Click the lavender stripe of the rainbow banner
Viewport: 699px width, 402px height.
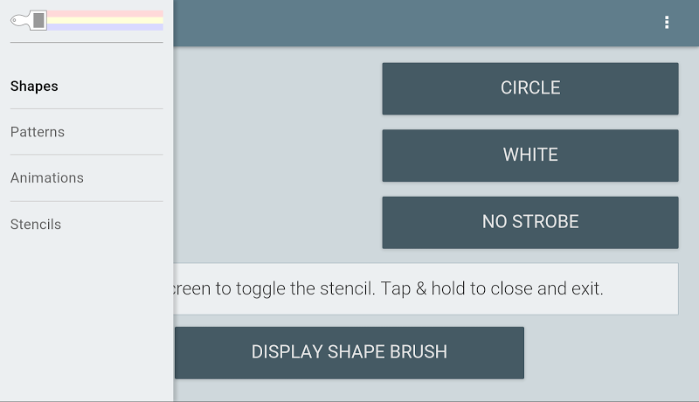click(105, 27)
